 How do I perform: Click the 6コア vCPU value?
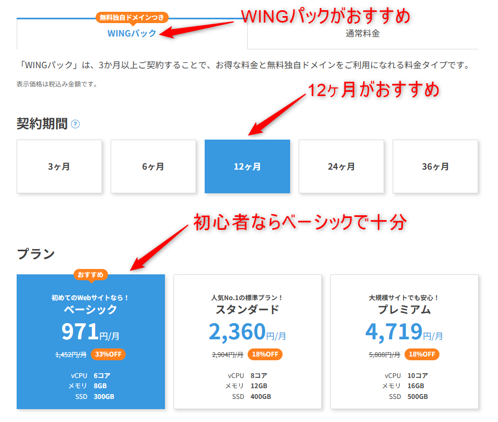click(x=102, y=376)
